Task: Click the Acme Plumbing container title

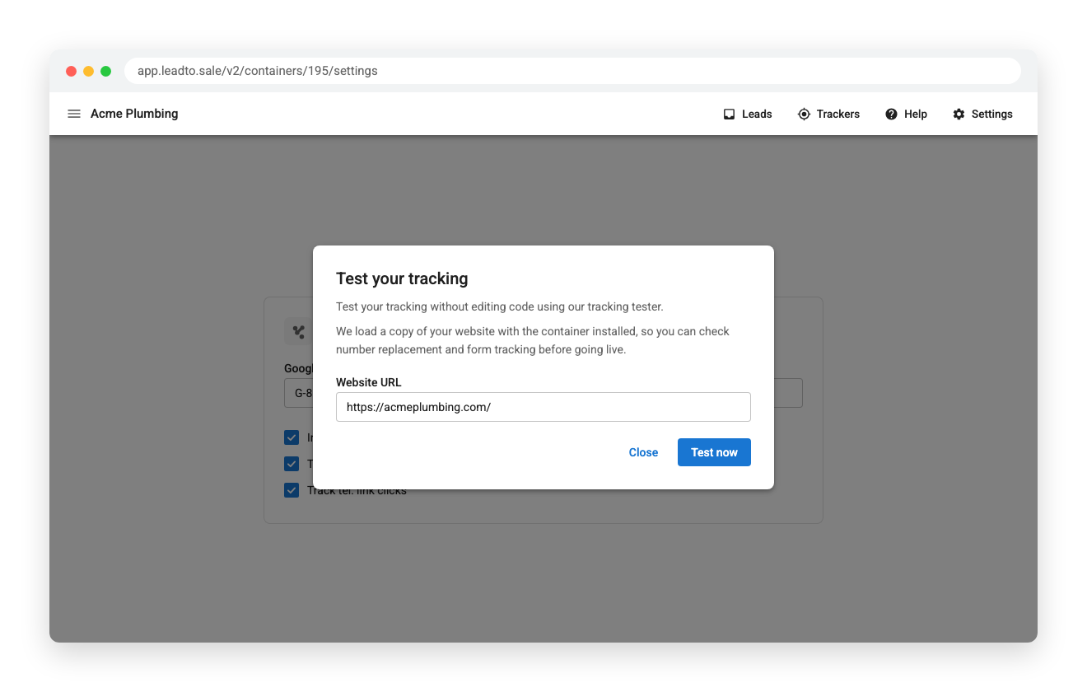Action: pyautogui.click(x=134, y=114)
